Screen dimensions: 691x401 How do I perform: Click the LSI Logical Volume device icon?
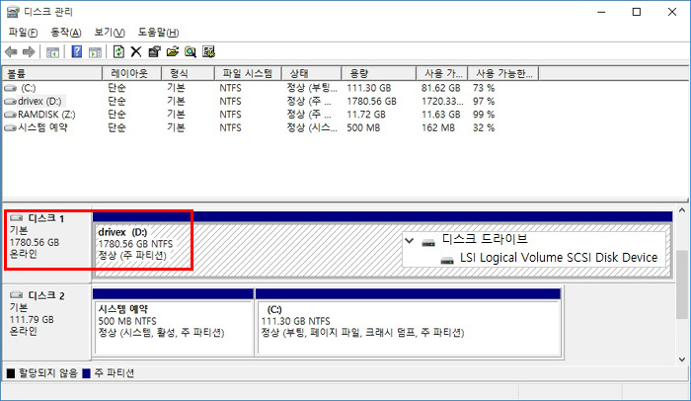(x=447, y=260)
